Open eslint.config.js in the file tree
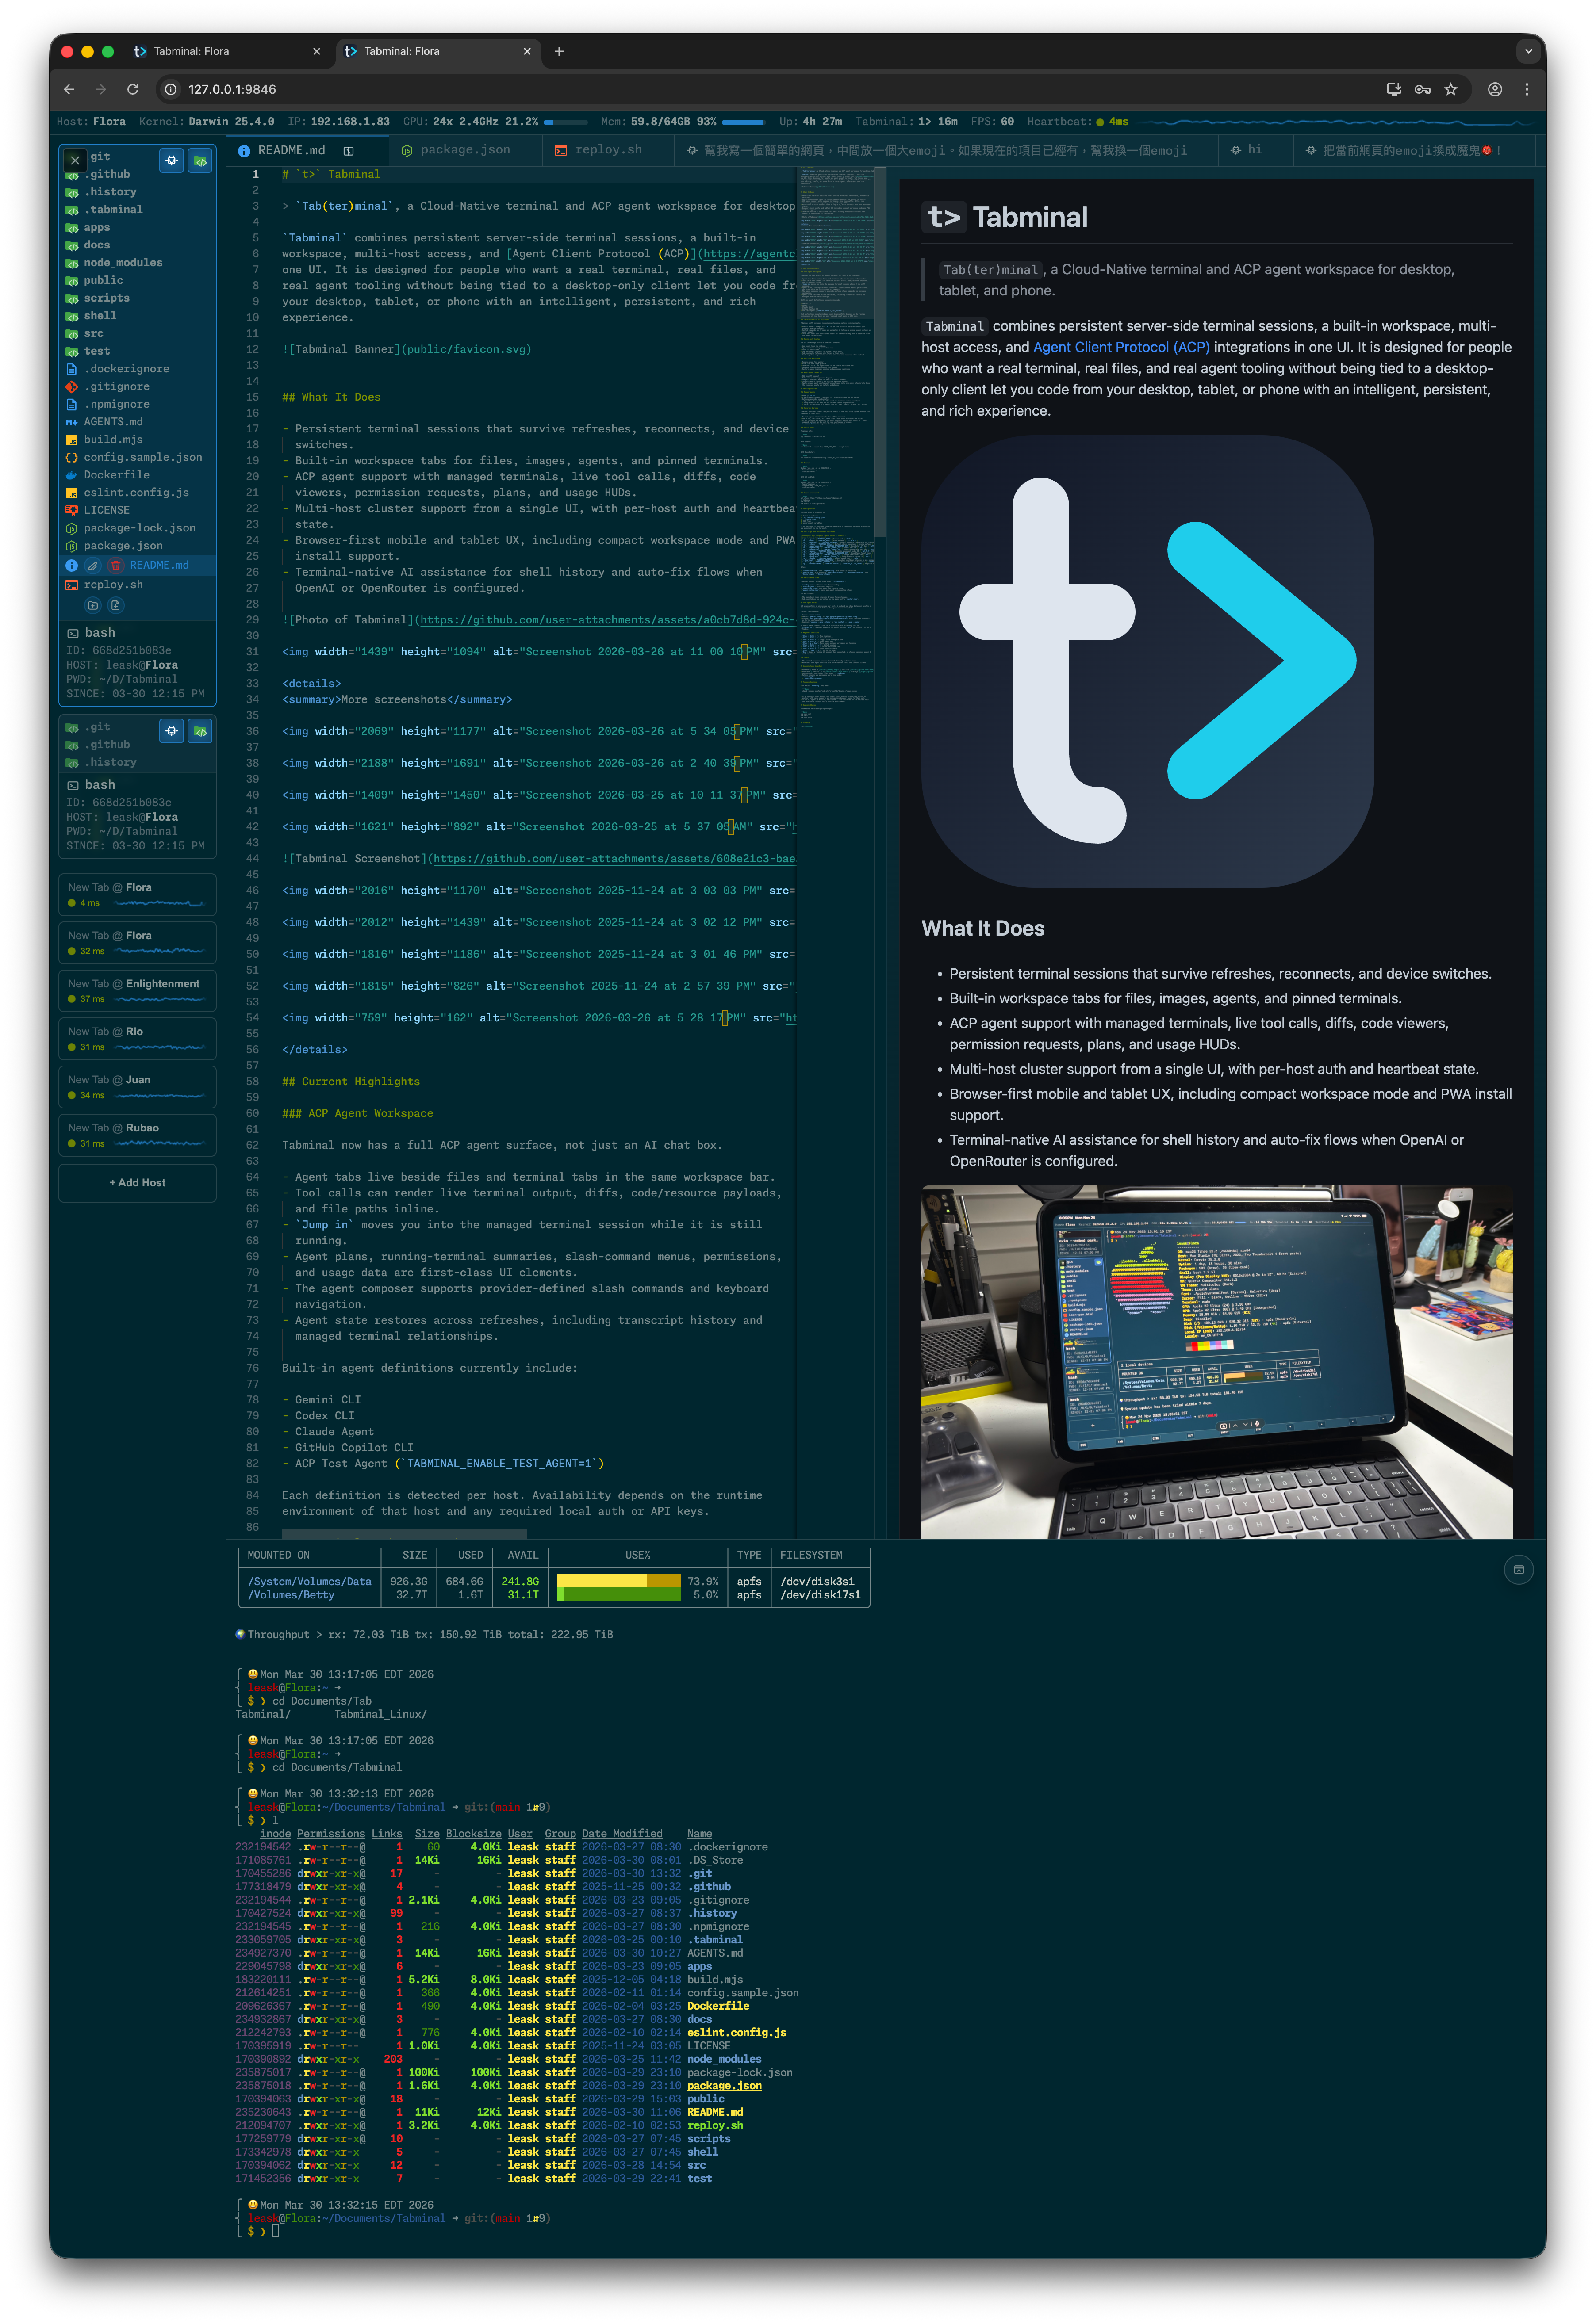 (x=138, y=492)
